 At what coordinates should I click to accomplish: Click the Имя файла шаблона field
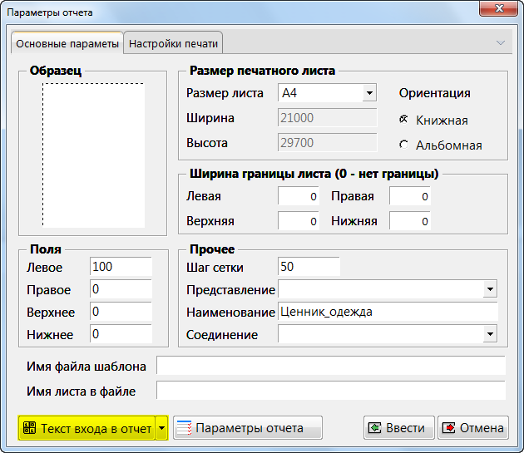click(331, 366)
